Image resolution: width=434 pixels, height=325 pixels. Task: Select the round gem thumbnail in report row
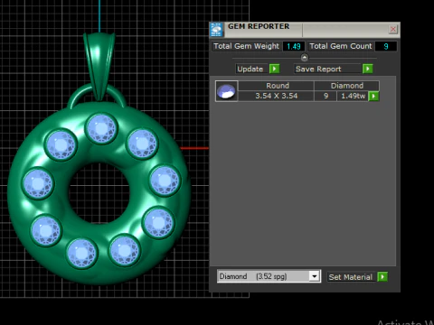click(226, 91)
